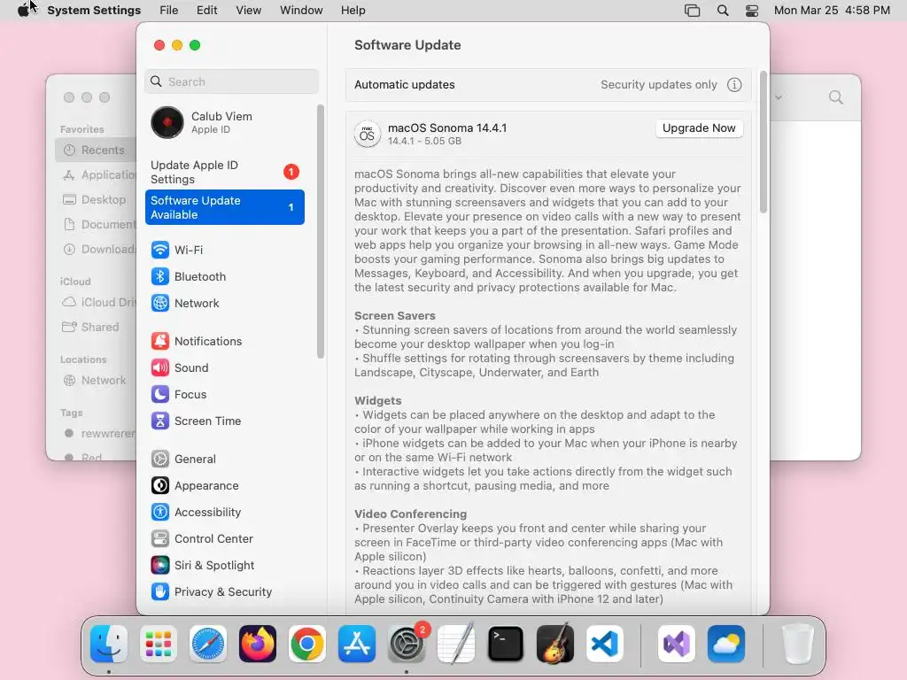Open Sound speaker icon
Image resolution: width=907 pixels, height=680 pixels.
pyautogui.click(x=160, y=367)
